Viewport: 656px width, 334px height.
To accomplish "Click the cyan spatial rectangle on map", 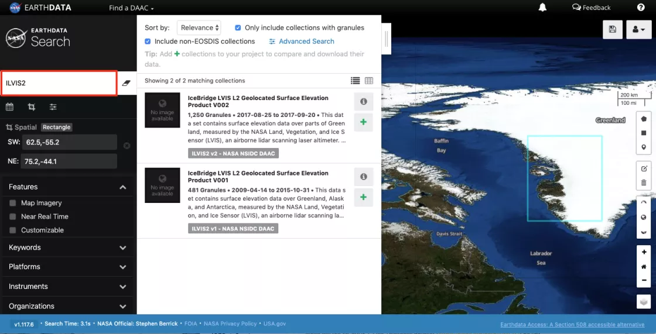I will pos(565,178).
